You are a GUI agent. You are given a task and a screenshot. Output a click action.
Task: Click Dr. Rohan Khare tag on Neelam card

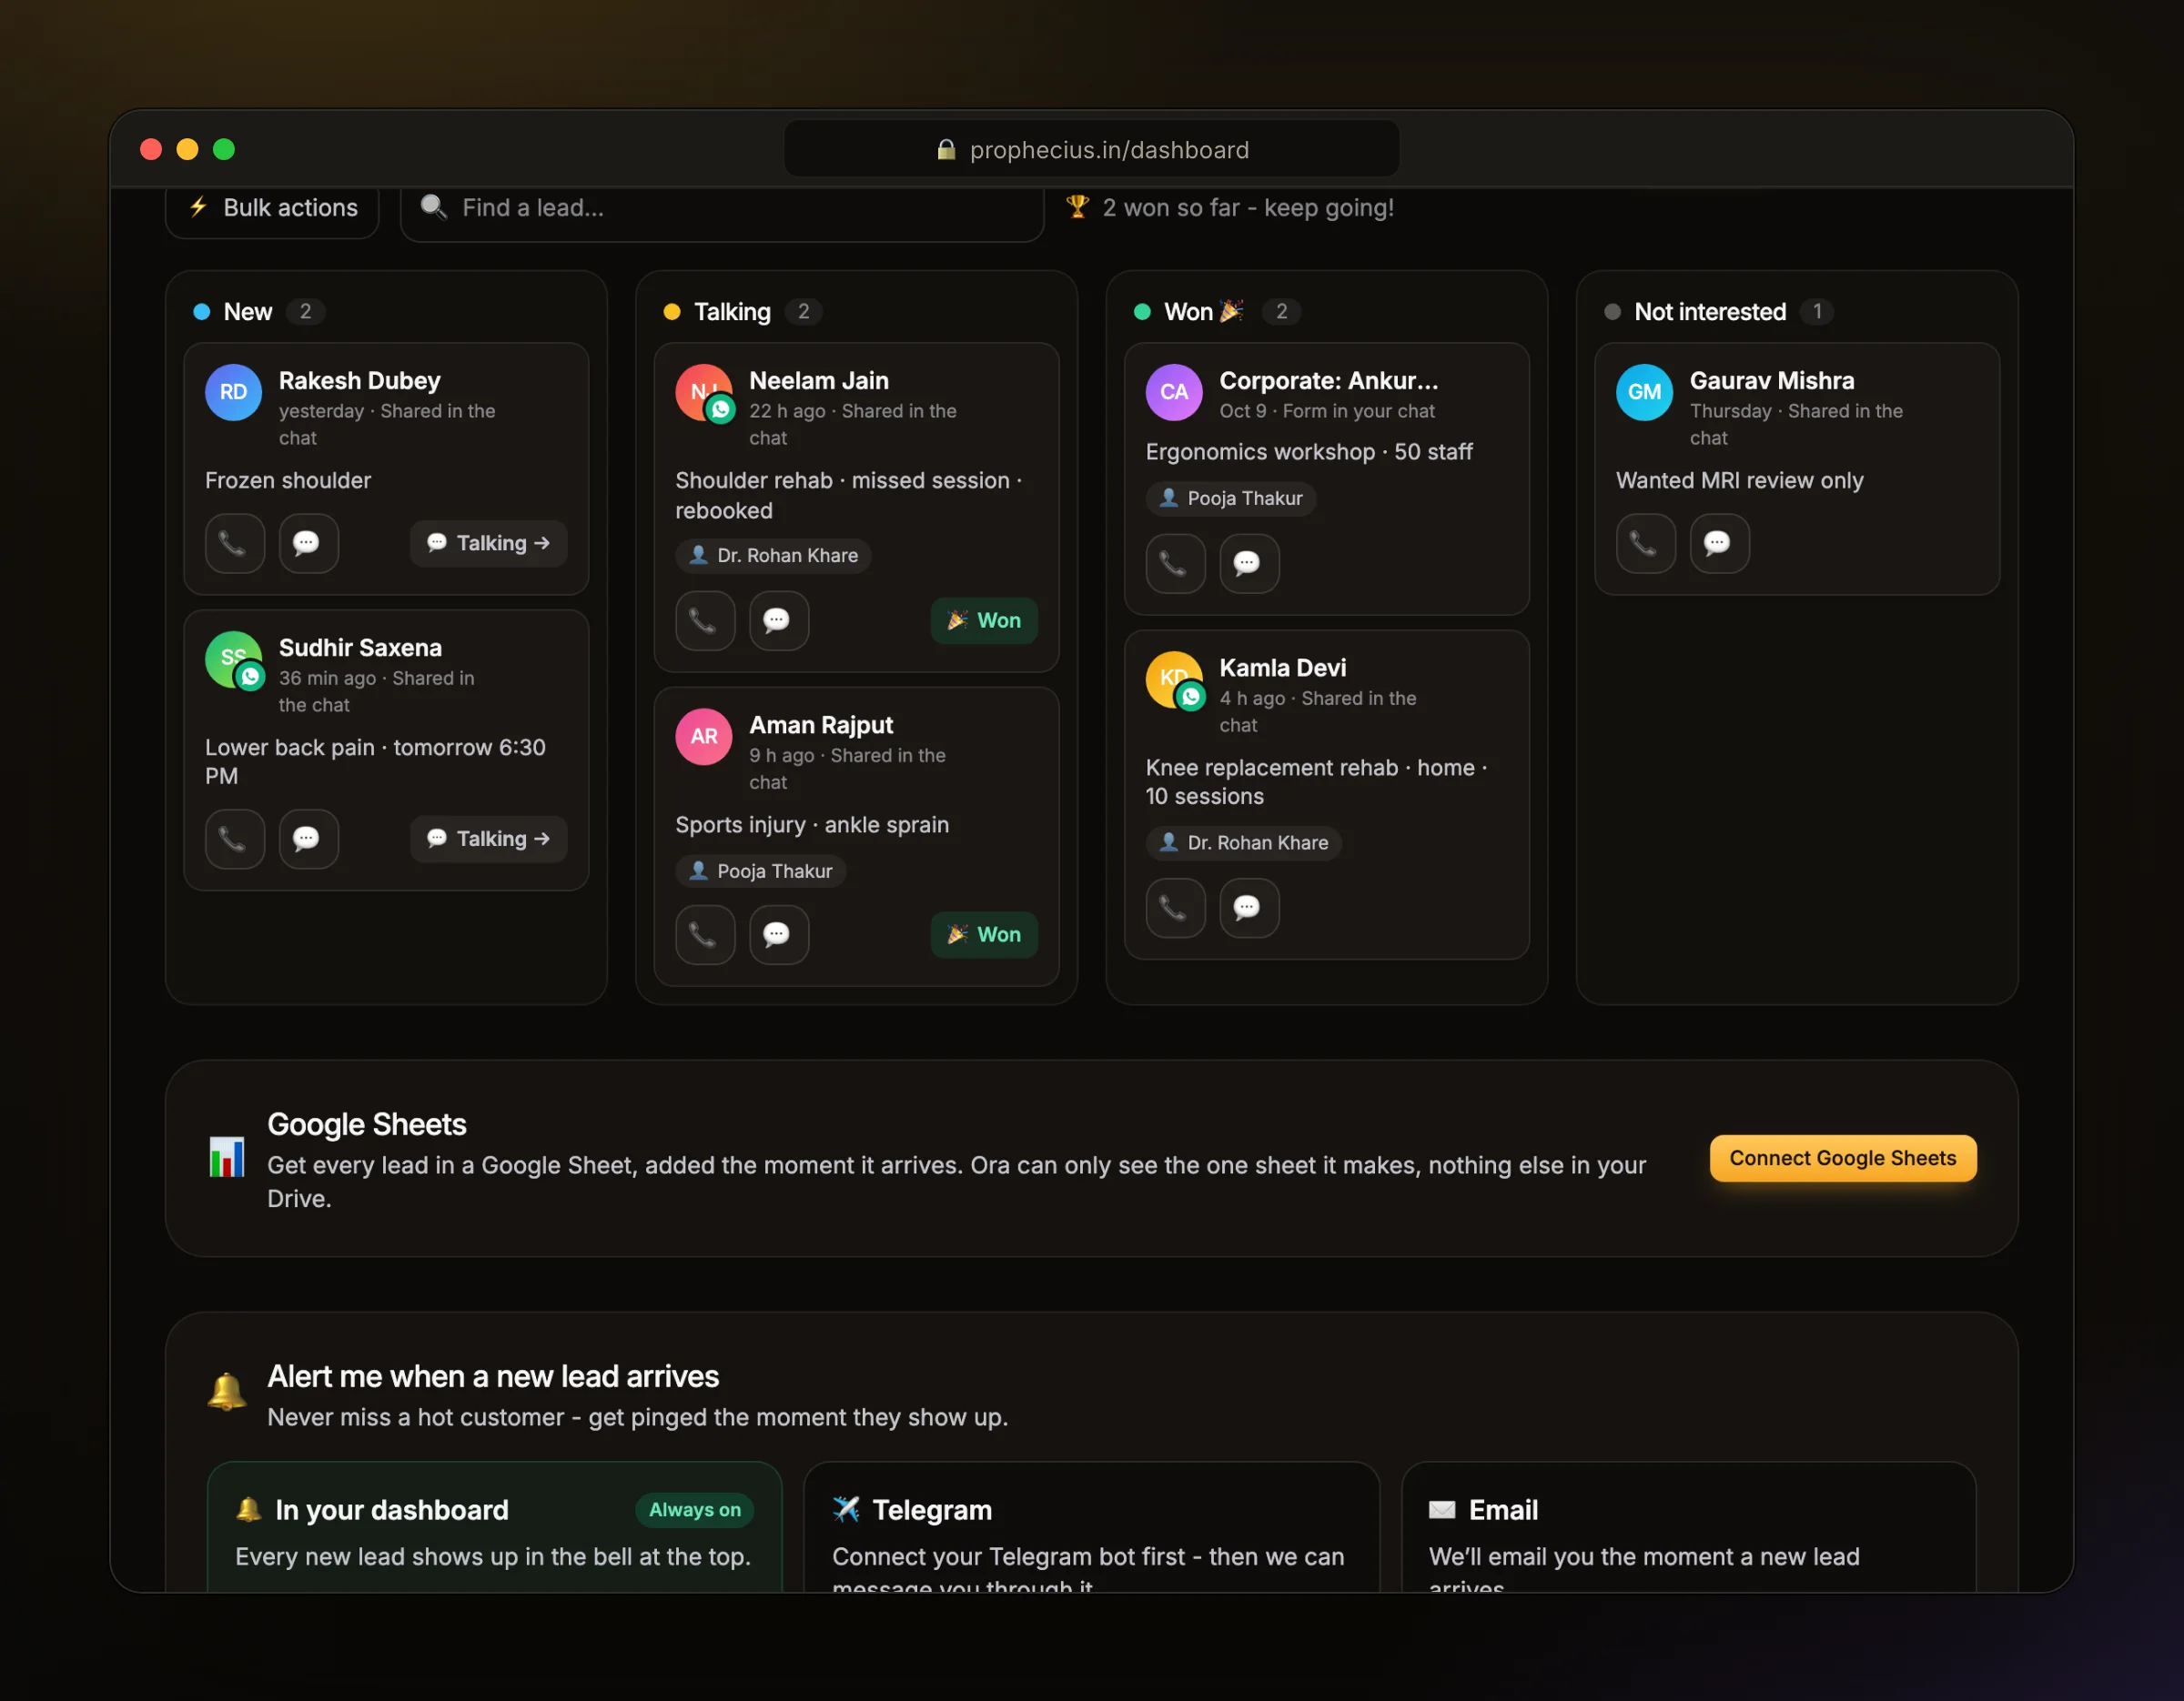point(773,556)
